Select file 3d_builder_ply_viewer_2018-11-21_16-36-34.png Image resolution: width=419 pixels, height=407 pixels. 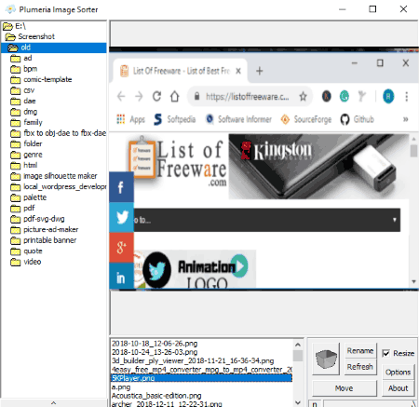(x=193, y=361)
